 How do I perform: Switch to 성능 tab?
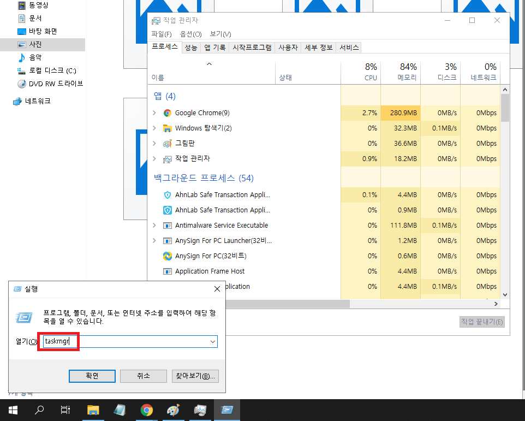click(x=191, y=48)
